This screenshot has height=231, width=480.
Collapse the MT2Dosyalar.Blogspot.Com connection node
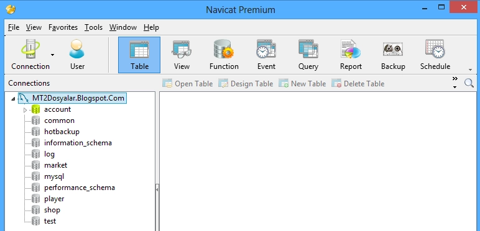pos(13,99)
